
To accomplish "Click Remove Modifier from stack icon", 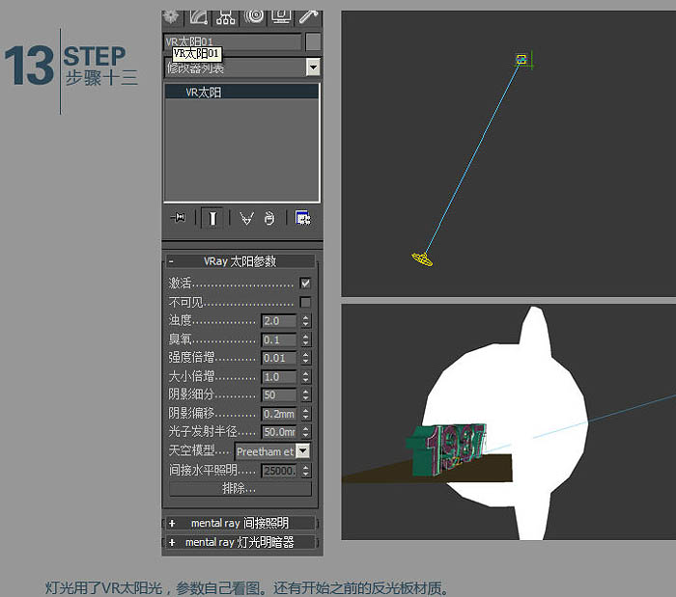I will click(x=269, y=218).
